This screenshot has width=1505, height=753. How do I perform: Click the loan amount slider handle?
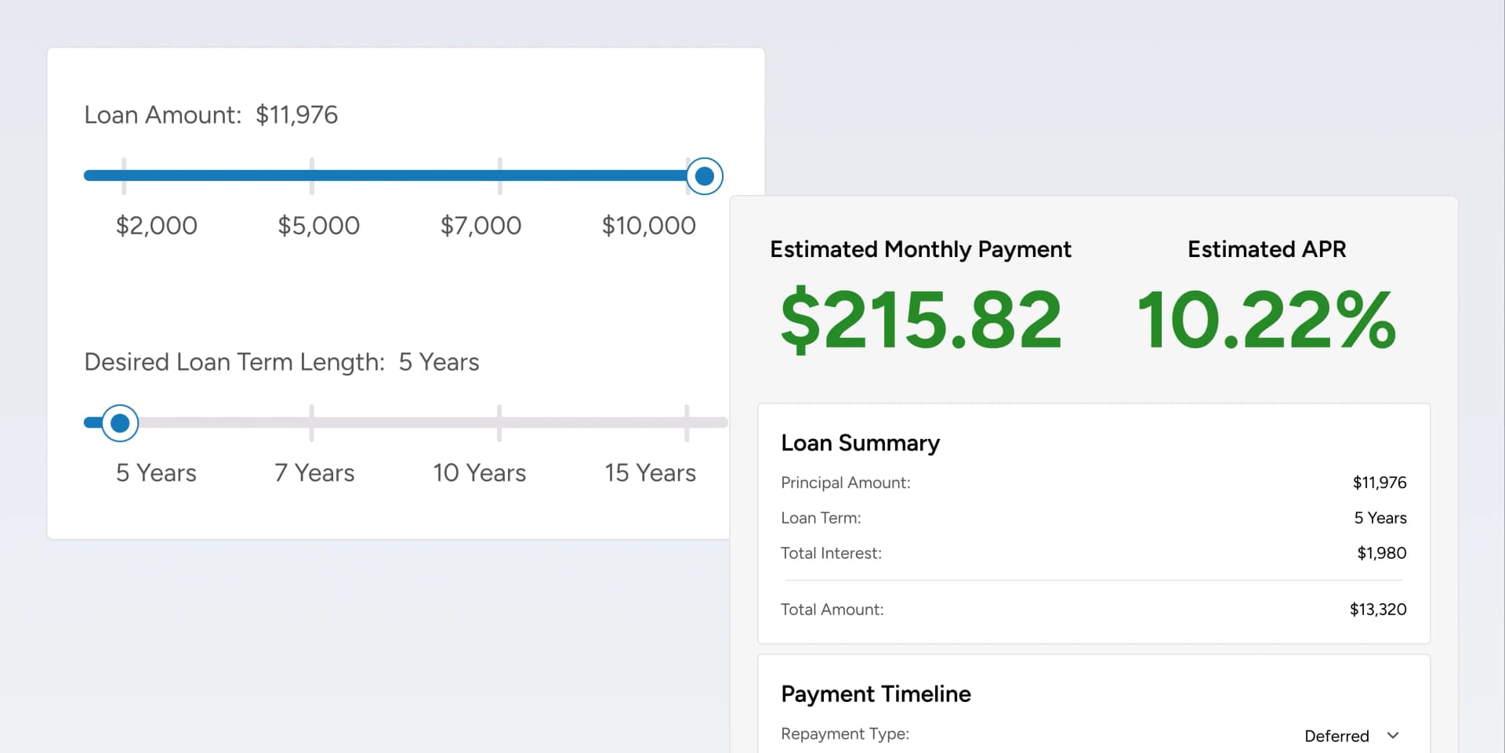[704, 176]
